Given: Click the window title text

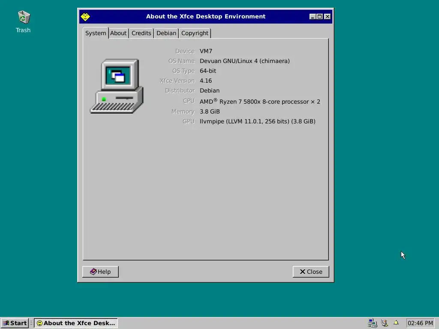Looking at the screenshot, I should [x=206, y=17].
